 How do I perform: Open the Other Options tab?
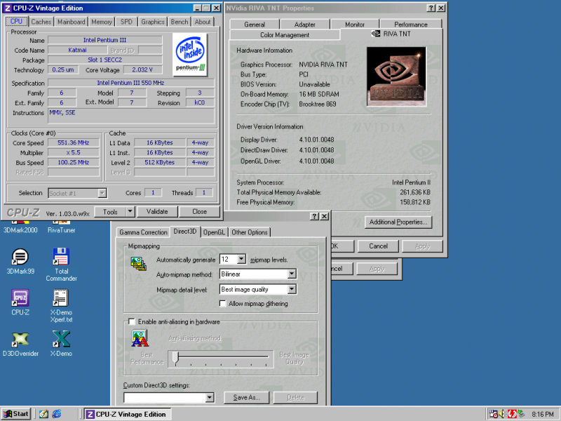250,232
